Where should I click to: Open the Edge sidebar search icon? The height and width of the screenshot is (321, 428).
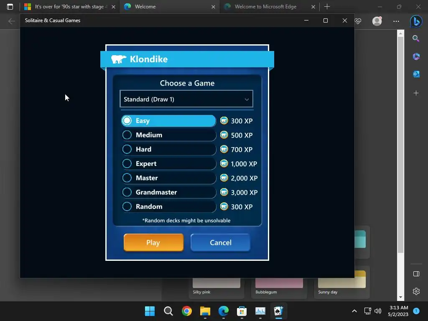[416, 38]
